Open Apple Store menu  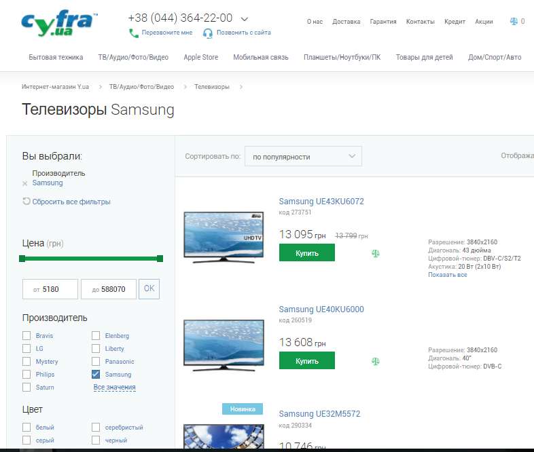201,57
